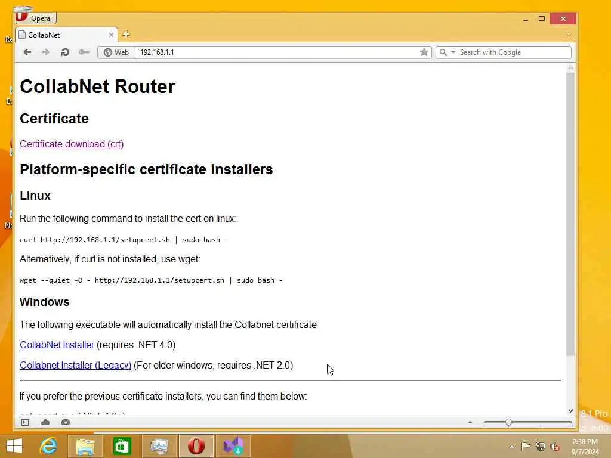
Task: Focus the Search with Google field
Action: coord(514,52)
